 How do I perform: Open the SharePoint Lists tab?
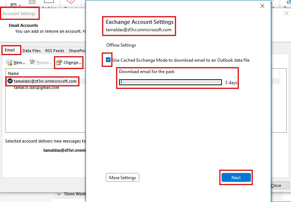pos(76,51)
